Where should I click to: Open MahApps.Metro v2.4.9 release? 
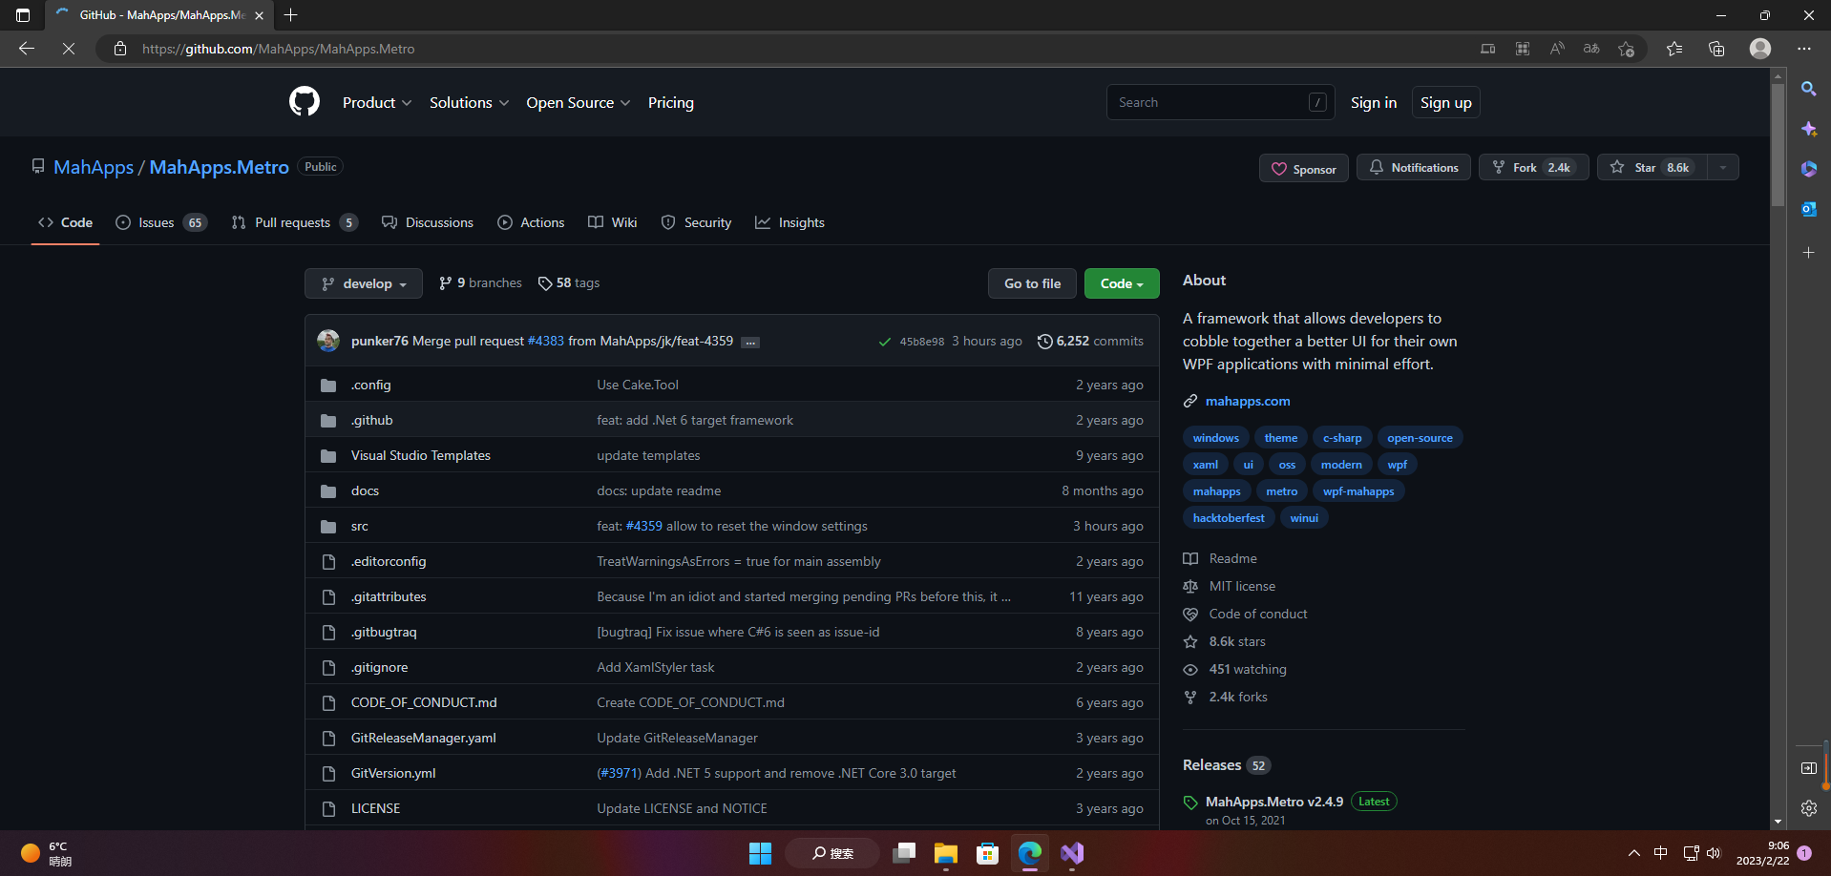click(1273, 802)
